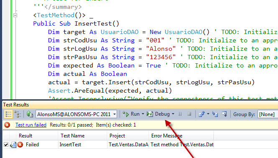278x158 pixels.
Task: Select the failed InsertTest result row
Action: [108, 145]
